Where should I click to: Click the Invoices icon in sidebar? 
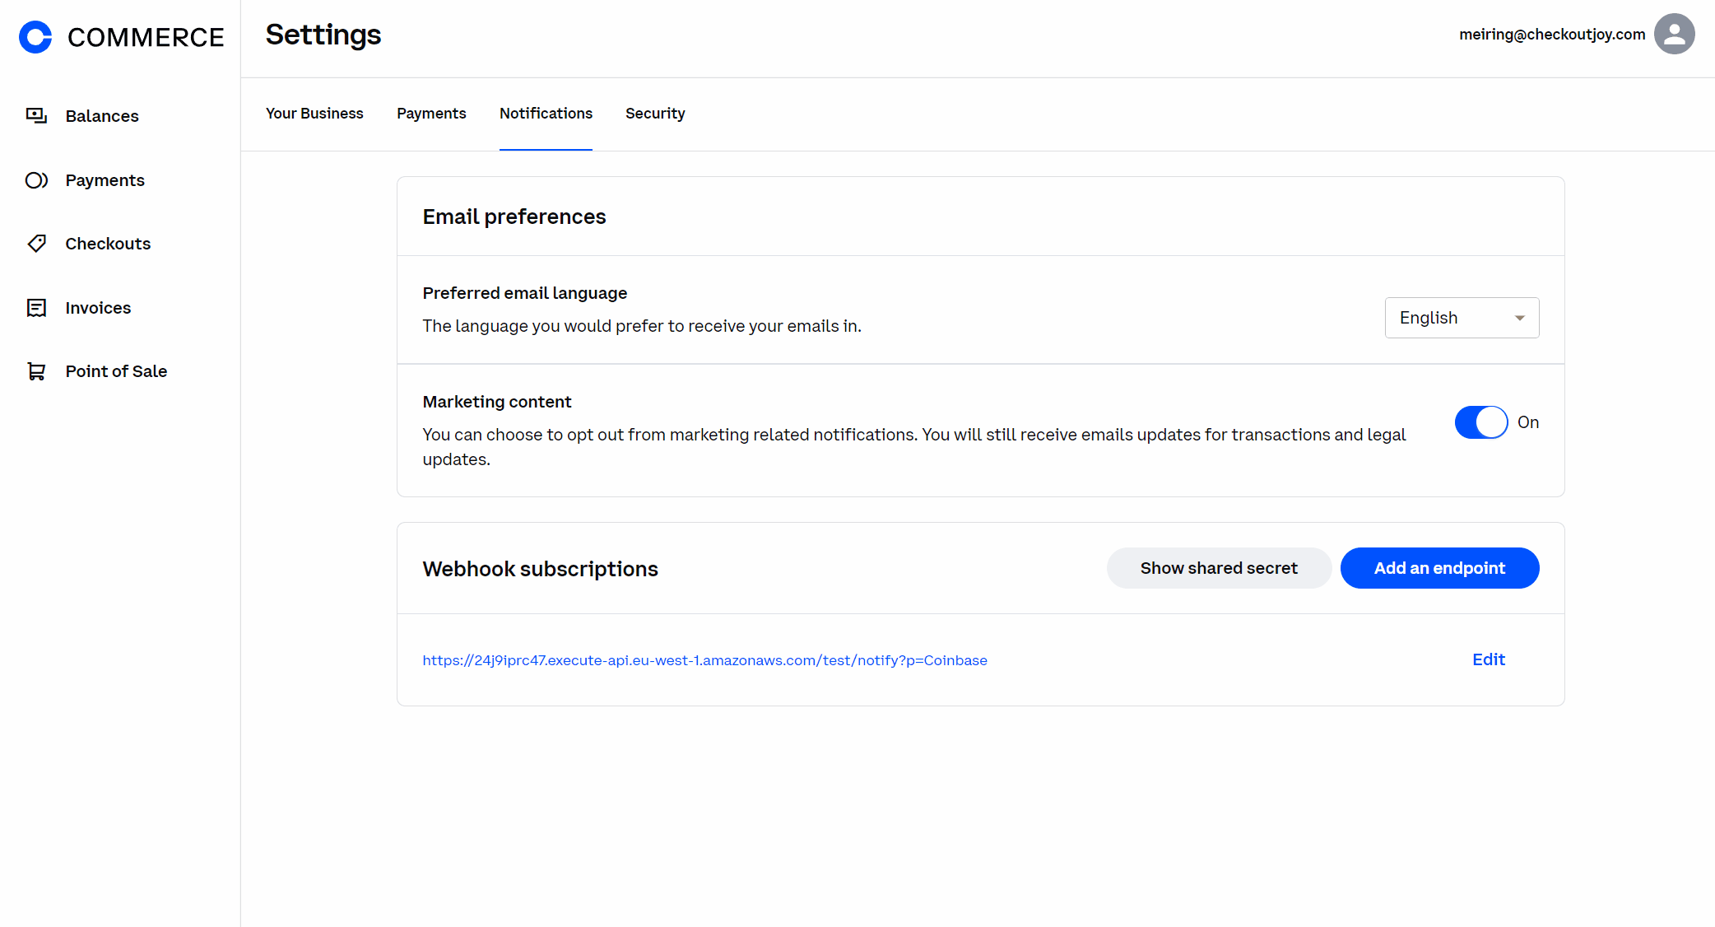coord(35,307)
